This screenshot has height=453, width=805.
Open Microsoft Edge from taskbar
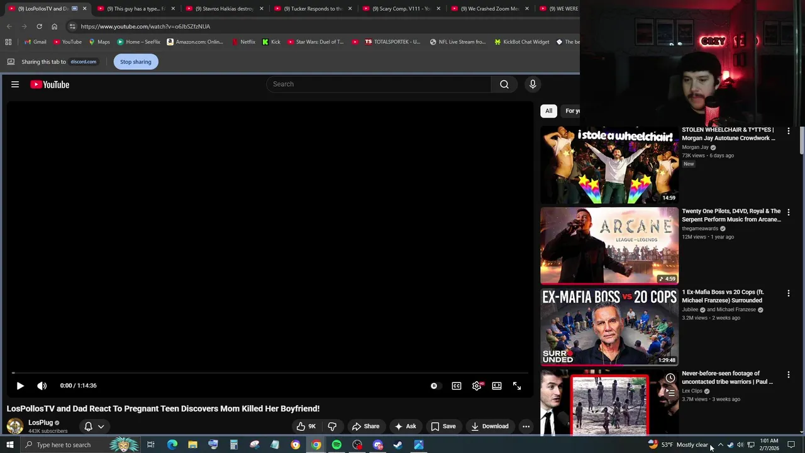pyautogui.click(x=172, y=445)
